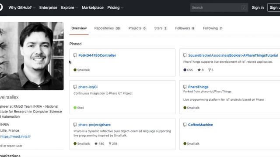
Task: Switch to the Projects tab
Action: point(137,28)
